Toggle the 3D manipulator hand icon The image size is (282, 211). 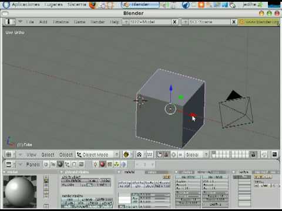click(160, 155)
